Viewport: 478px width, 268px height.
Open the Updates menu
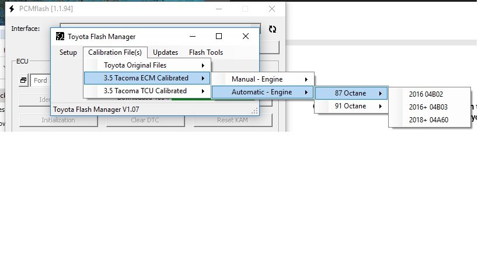(x=165, y=52)
